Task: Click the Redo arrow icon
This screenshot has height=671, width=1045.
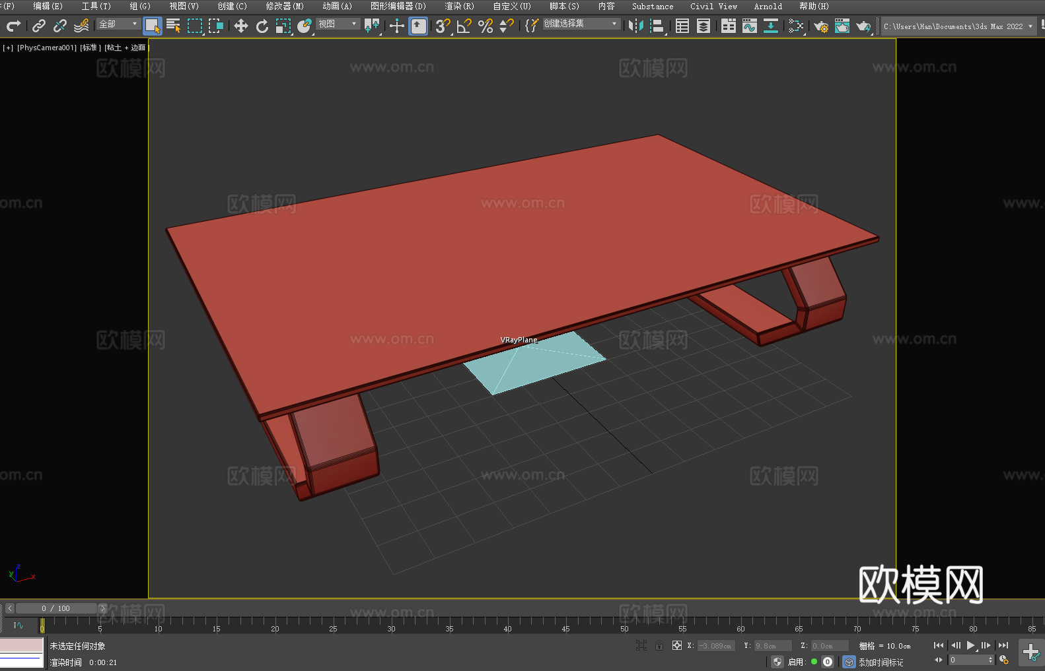Action: 13,26
